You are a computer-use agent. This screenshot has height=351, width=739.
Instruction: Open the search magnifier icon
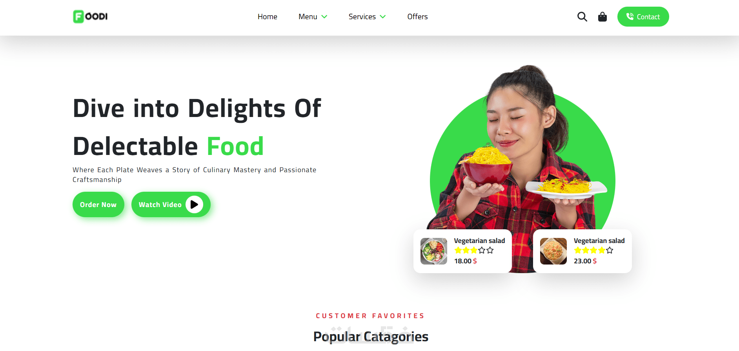[582, 16]
